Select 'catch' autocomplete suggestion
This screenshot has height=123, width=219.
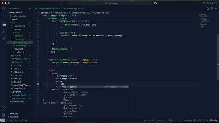[x=96, y=100]
